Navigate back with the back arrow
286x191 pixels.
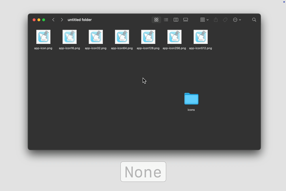pos(53,19)
